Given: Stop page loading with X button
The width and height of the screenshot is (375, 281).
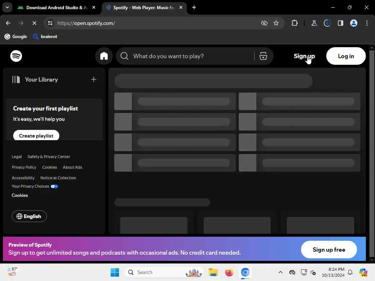Looking at the screenshot, I should click(34, 23).
